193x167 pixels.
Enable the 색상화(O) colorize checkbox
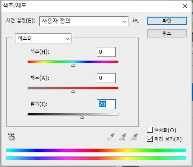[x=150, y=130]
